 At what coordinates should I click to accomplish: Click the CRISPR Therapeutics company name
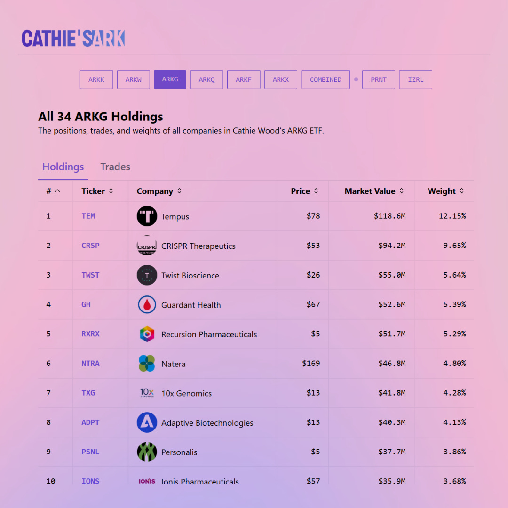tap(198, 246)
